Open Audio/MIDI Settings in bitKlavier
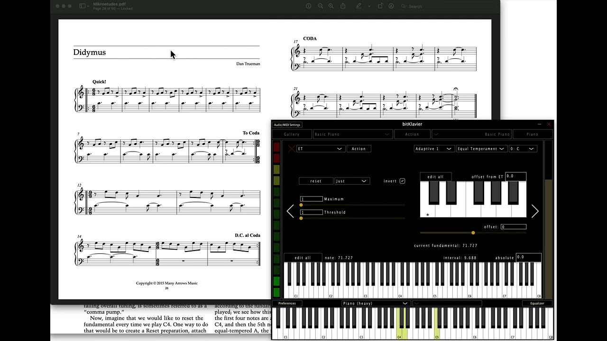The width and height of the screenshot is (607, 341). [x=287, y=125]
